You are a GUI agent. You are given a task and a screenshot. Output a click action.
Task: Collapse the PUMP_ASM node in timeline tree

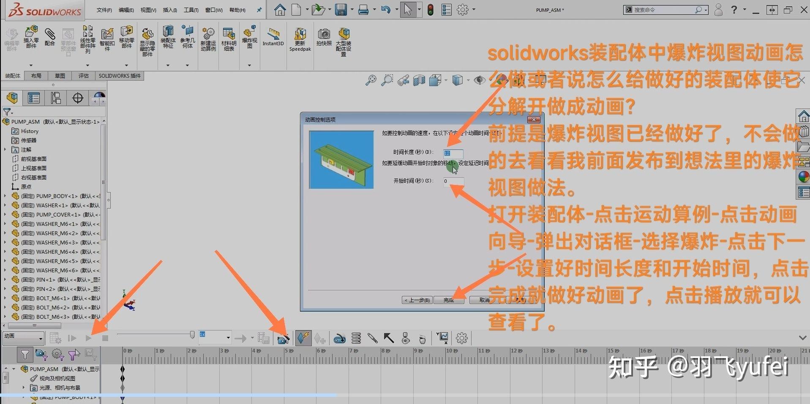14,369
